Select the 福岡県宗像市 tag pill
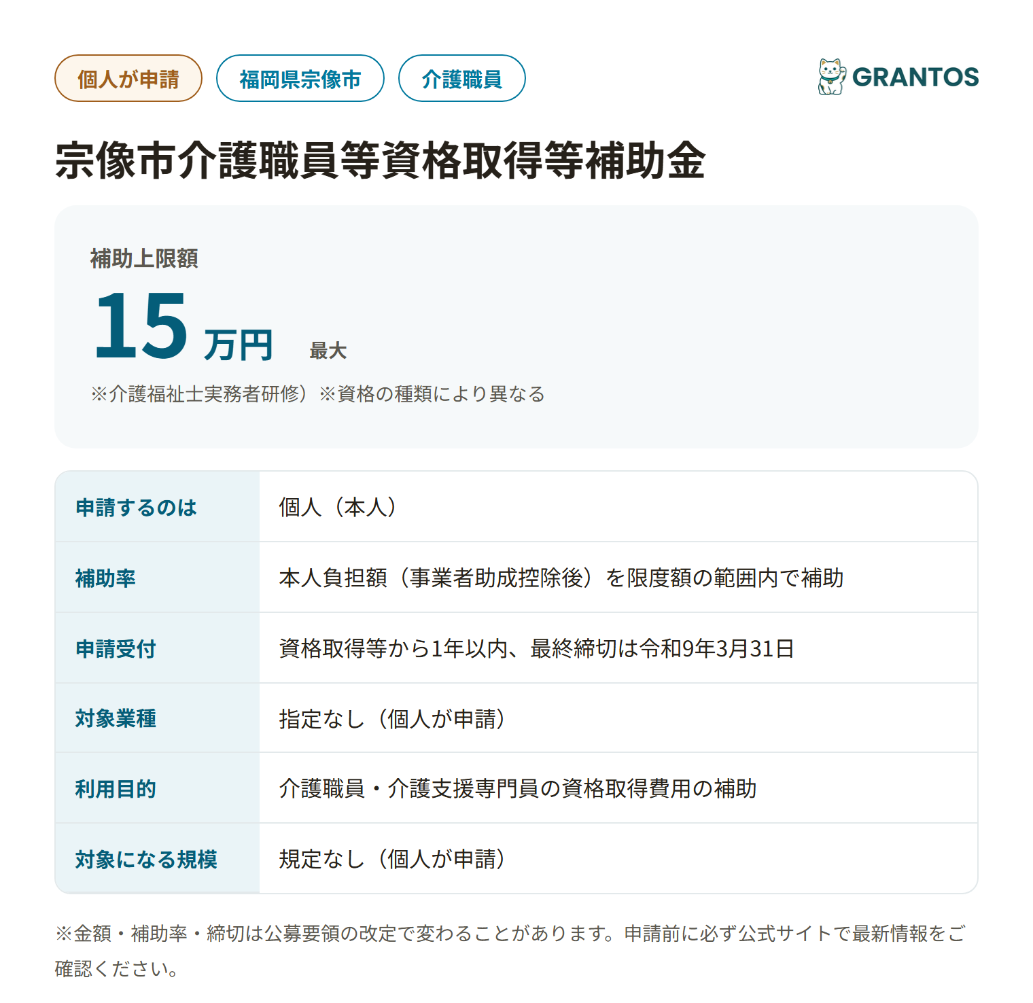Viewport: 1033px width, 1003px height. 300,78
